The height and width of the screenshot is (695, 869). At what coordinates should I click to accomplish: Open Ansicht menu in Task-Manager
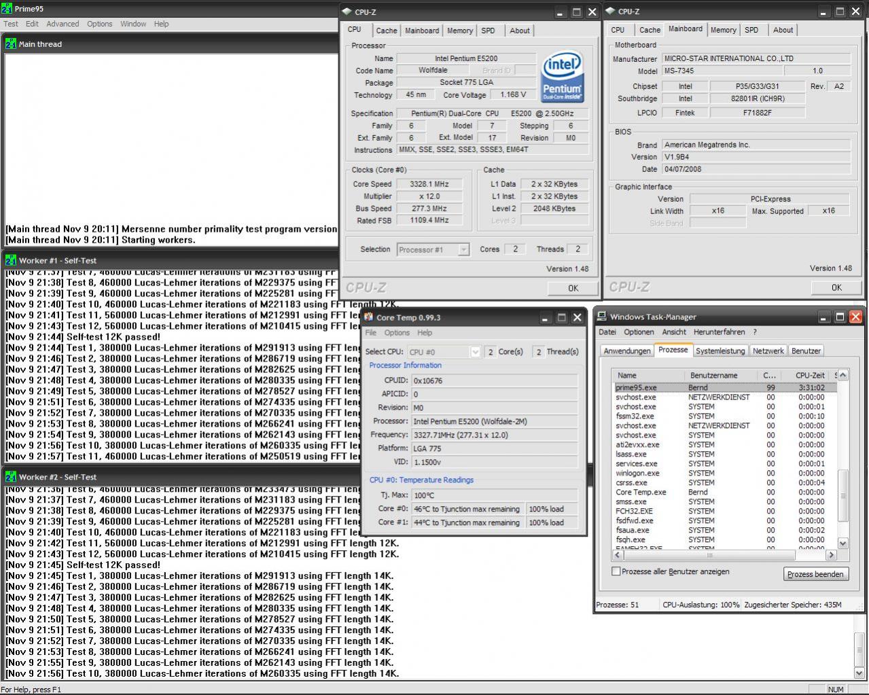click(x=674, y=332)
